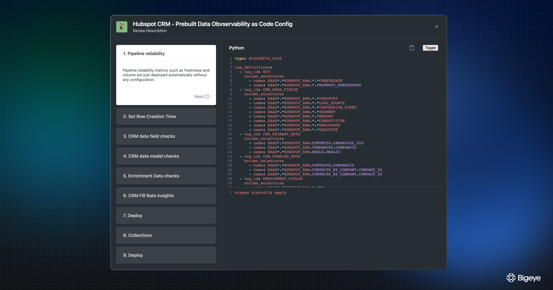Click the 'tag_id: CRM_FOREIGN_KEYS' line
This screenshot has width=553, height=290.
tap(270, 156)
